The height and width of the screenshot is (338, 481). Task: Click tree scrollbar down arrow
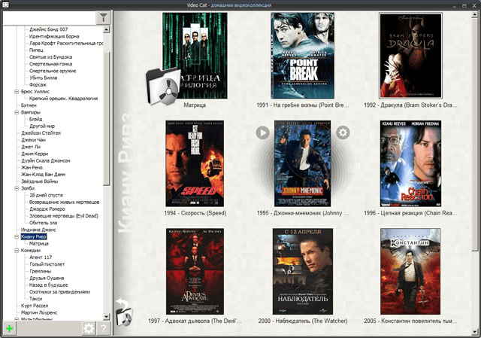(107, 316)
